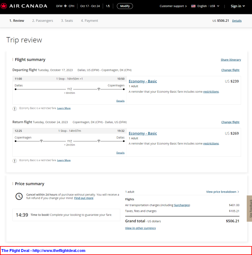Open Economy - Basic link for departing flight
The width and height of the screenshot is (252, 255).
[143, 81]
